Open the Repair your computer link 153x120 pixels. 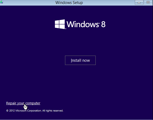pyautogui.click(x=23, y=103)
